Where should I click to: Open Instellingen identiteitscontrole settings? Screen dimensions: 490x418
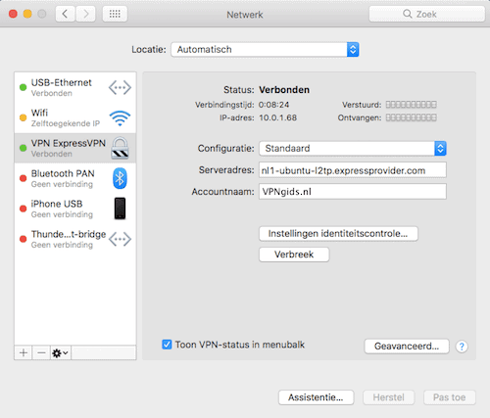[x=338, y=234]
